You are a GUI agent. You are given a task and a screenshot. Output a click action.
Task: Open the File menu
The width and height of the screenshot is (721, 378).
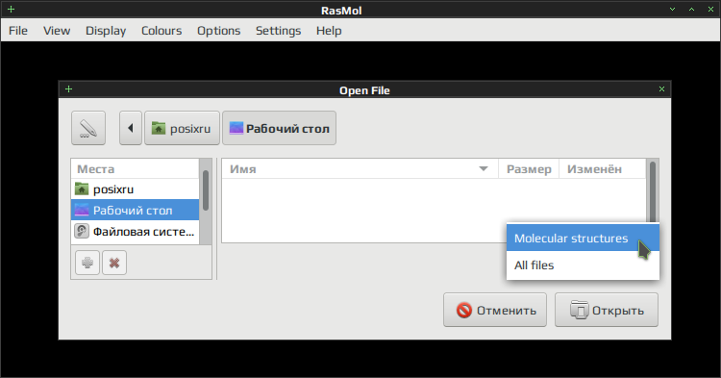pyautogui.click(x=18, y=31)
